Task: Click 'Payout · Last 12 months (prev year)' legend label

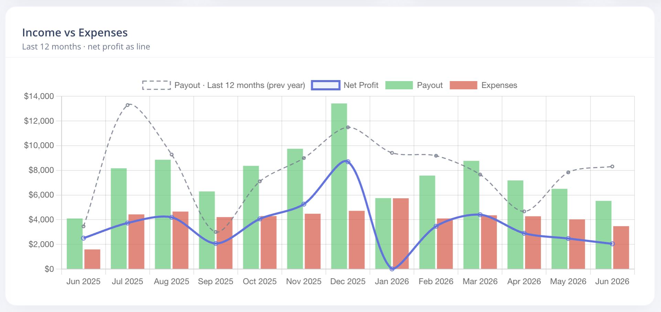Action: [x=240, y=85]
